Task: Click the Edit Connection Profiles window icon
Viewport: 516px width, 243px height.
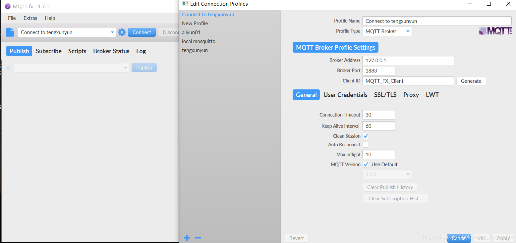Action: tap(185, 4)
